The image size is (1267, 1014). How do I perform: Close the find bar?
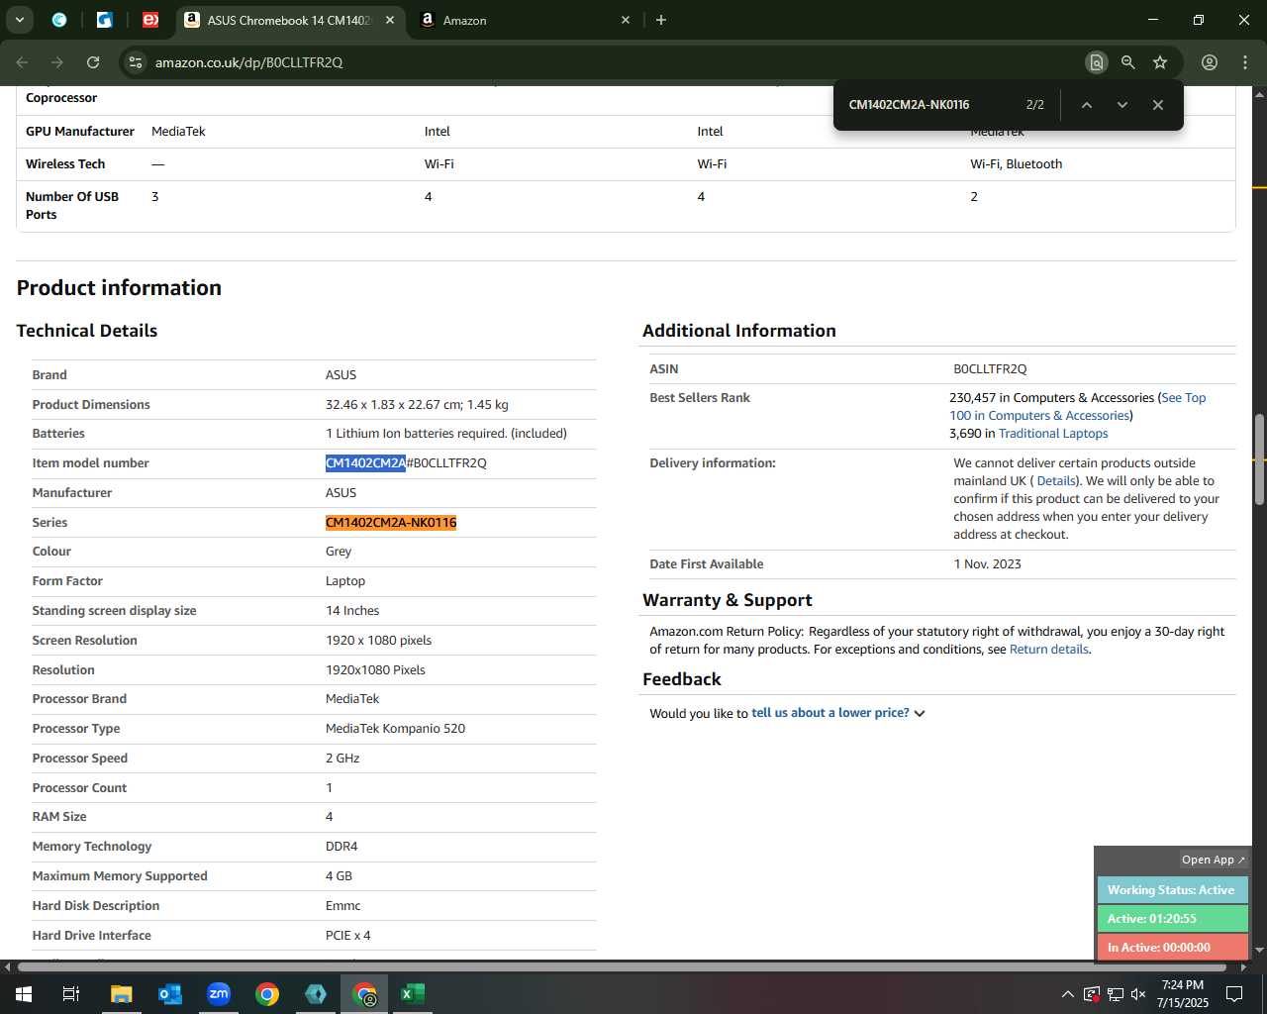[x=1157, y=105]
